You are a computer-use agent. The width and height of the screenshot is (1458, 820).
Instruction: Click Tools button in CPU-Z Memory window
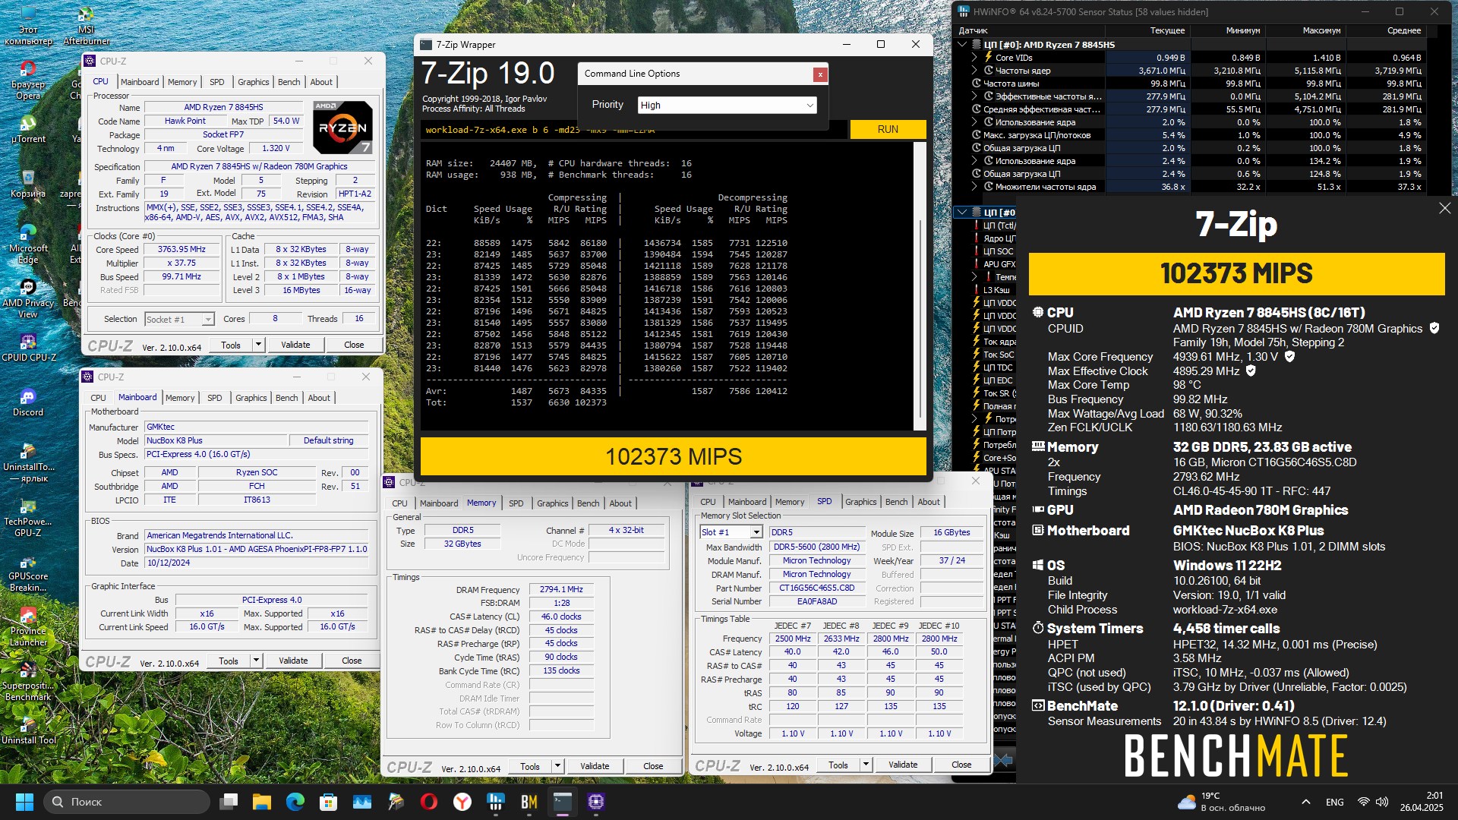(530, 766)
